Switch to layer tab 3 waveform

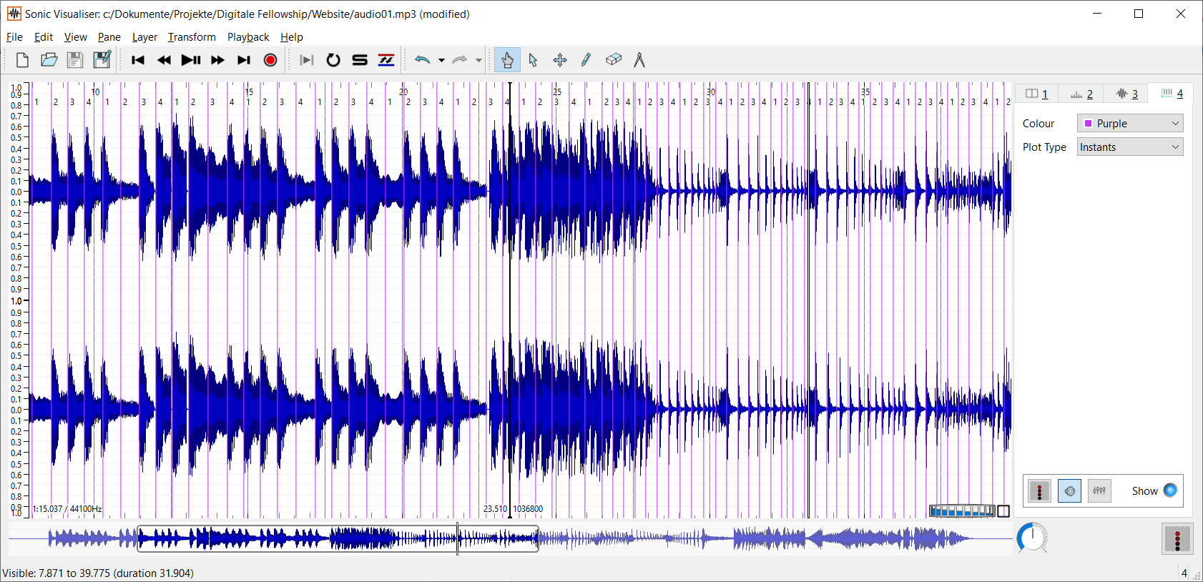pos(1126,94)
